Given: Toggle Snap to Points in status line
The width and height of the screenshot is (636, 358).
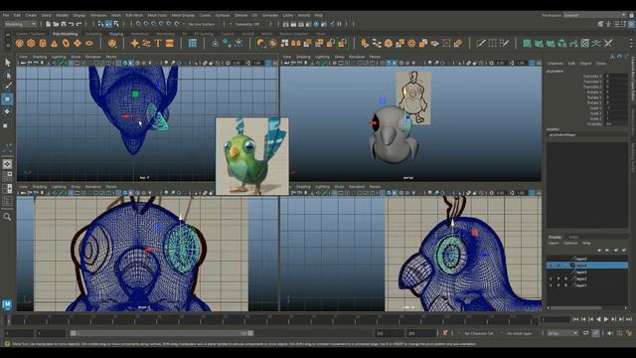Looking at the screenshot, I should click(154, 24).
